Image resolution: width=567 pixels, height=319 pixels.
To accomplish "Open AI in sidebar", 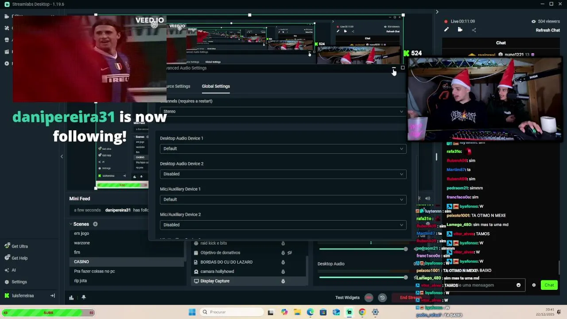I will coord(10,270).
